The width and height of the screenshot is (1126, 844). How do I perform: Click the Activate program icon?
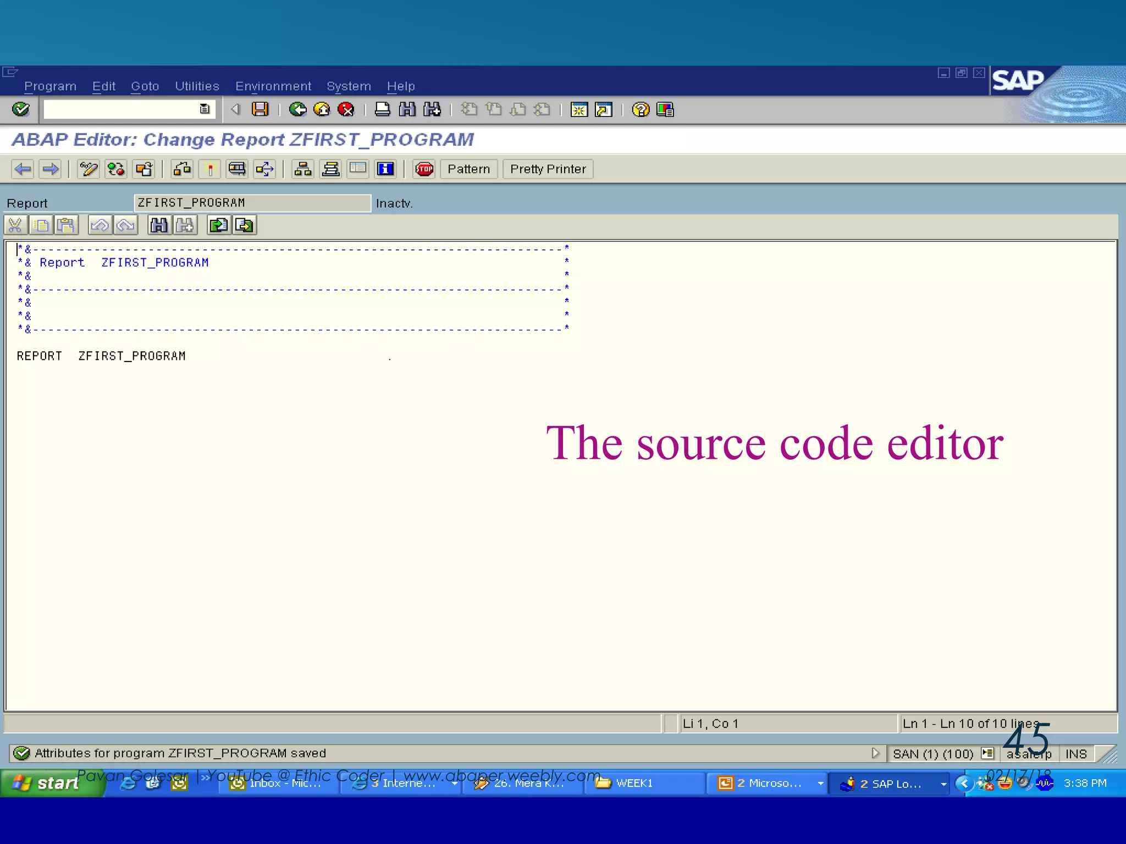tap(209, 169)
